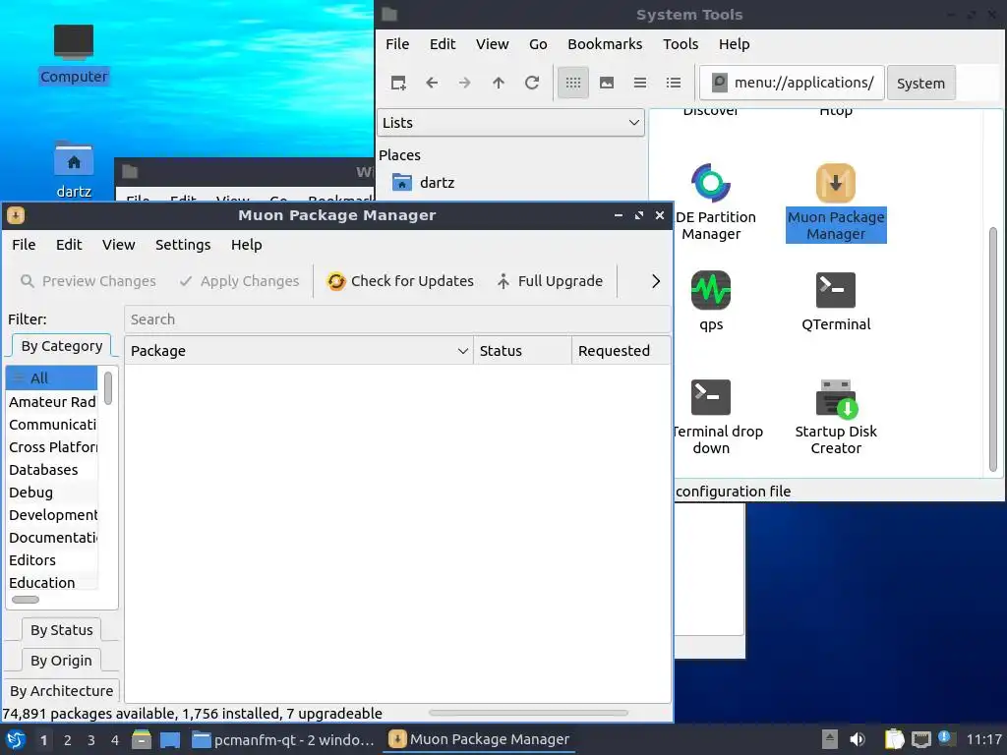Click category list horizontal scrollbar
1007x755 pixels.
tap(26, 600)
